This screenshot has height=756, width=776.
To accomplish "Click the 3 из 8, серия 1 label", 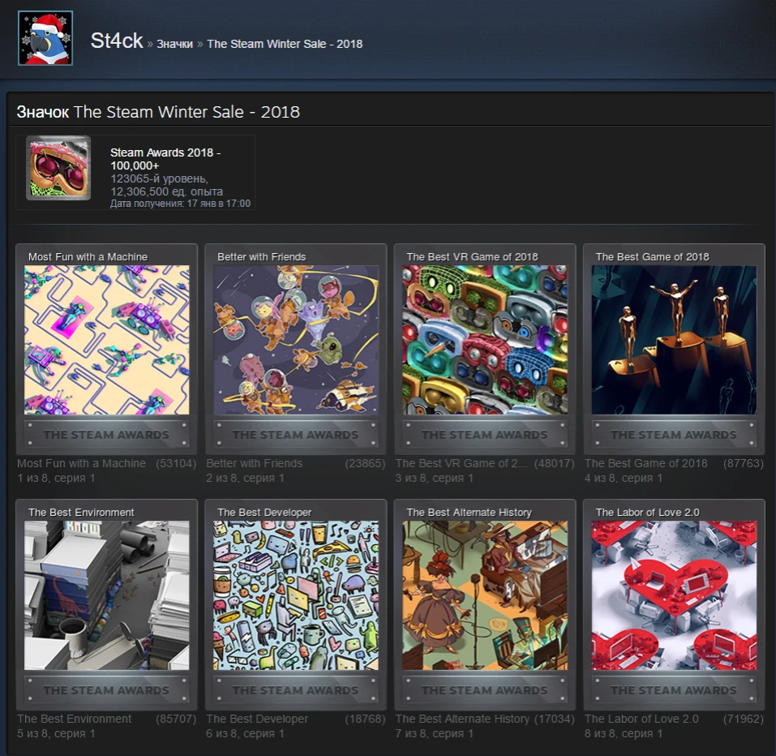I will click(x=435, y=479).
